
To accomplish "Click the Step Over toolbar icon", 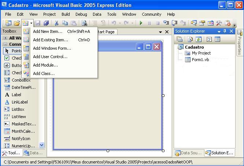I will pos(175,23).
